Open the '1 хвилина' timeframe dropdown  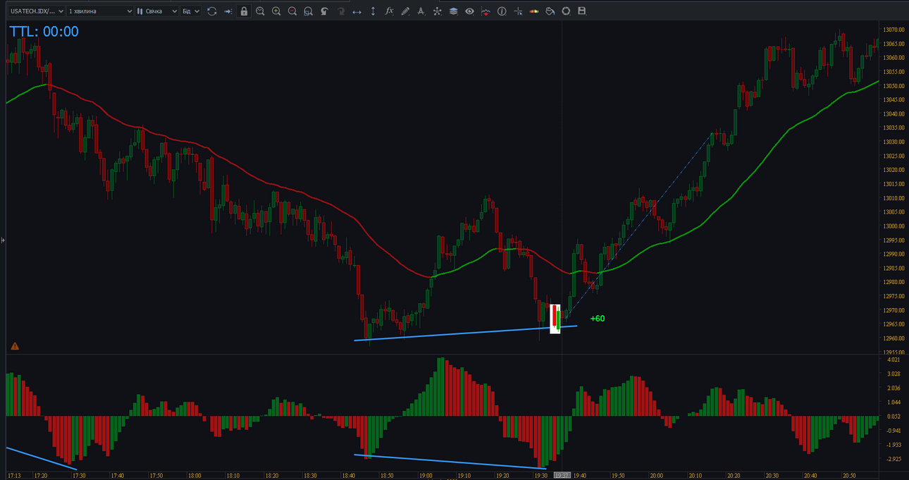click(100, 11)
